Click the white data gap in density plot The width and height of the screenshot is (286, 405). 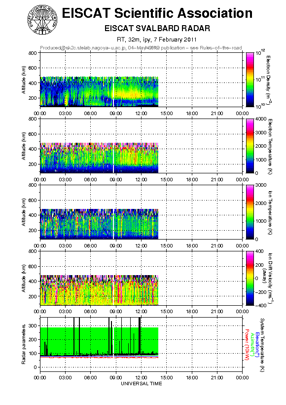(113, 91)
